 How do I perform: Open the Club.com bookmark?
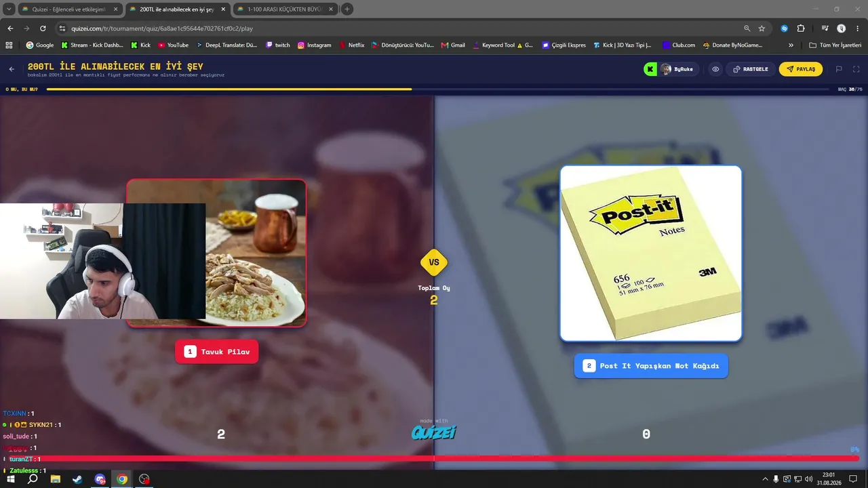coord(679,45)
